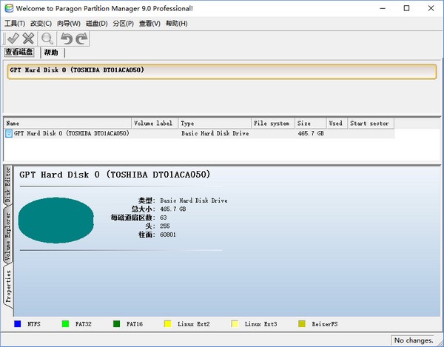Click the 类型 Basic Hard Disk Drive value
This screenshot has height=347, width=444.
click(x=194, y=201)
